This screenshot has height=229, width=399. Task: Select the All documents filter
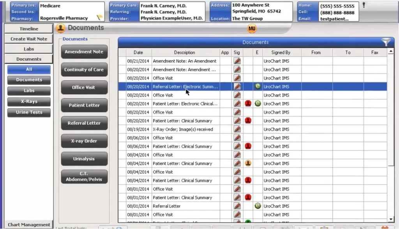(x=28, y=69)
